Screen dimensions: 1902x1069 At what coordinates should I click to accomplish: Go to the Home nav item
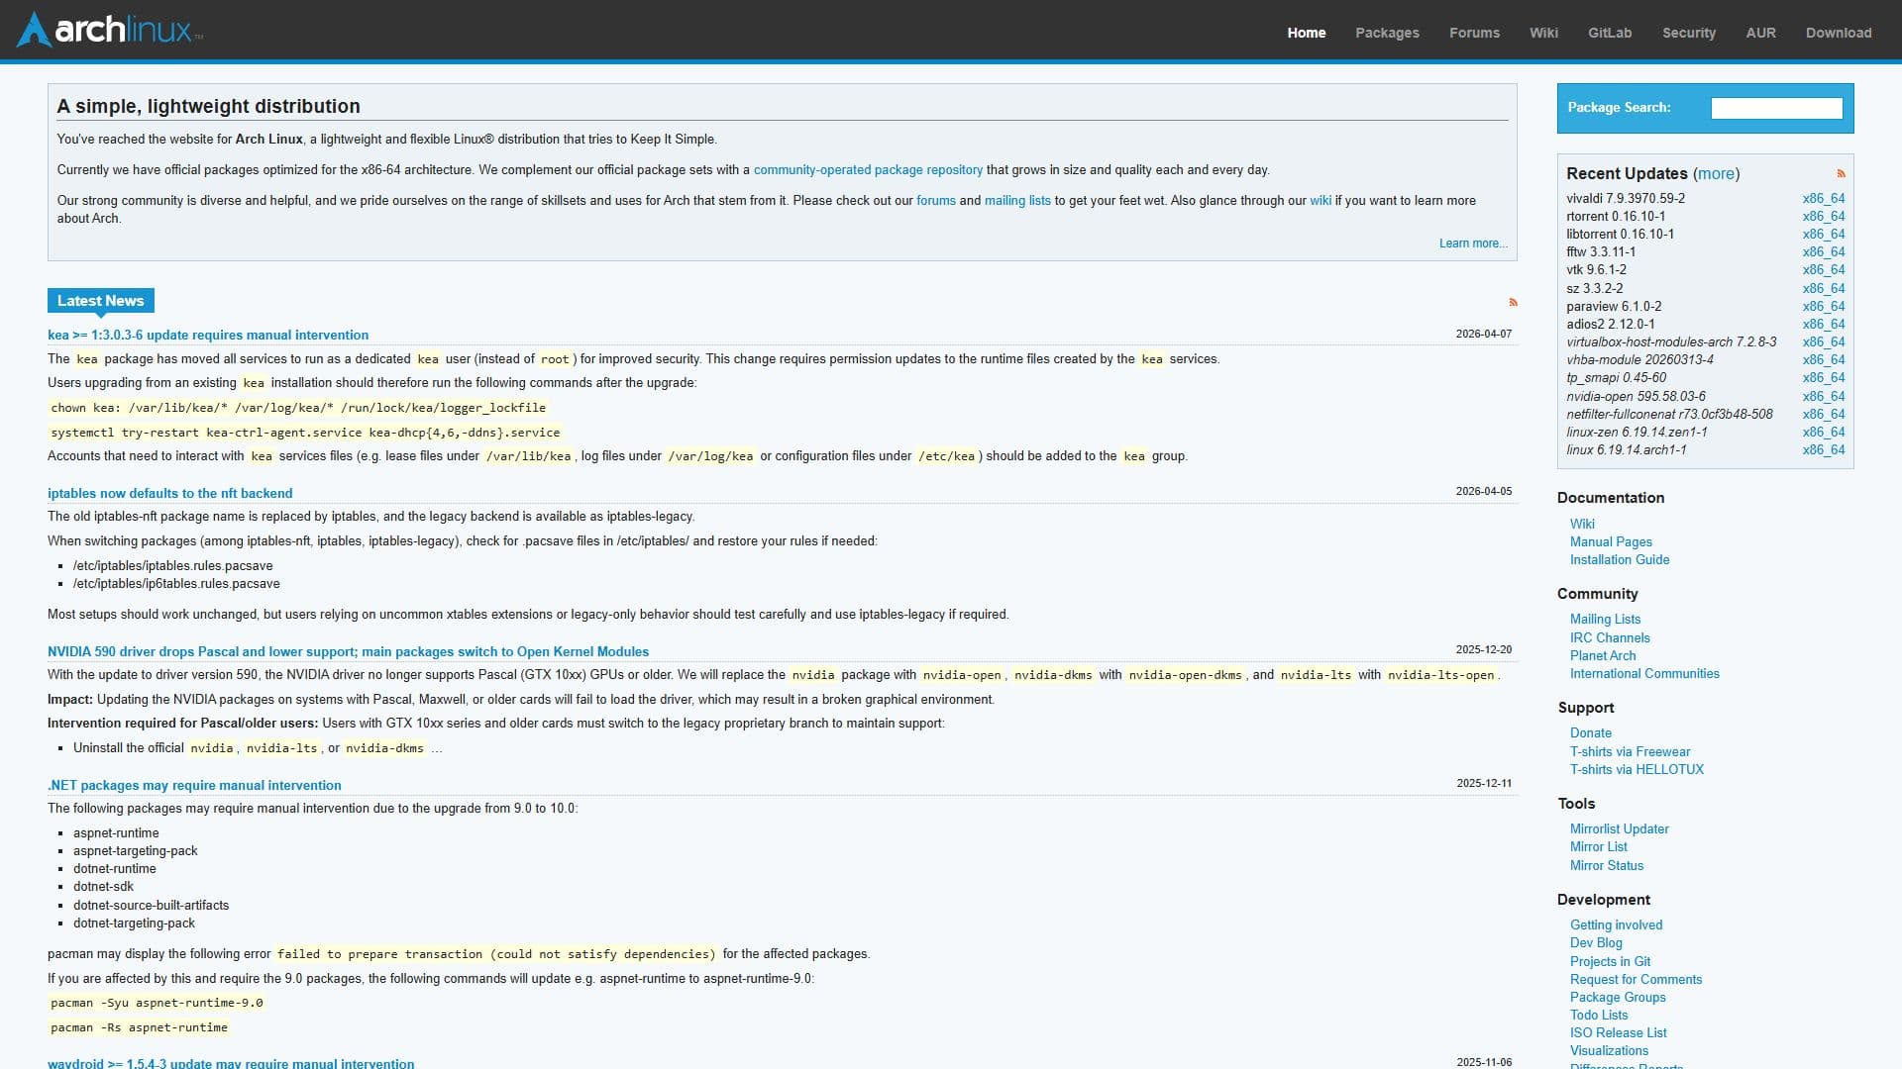(x=1306, y=33)
